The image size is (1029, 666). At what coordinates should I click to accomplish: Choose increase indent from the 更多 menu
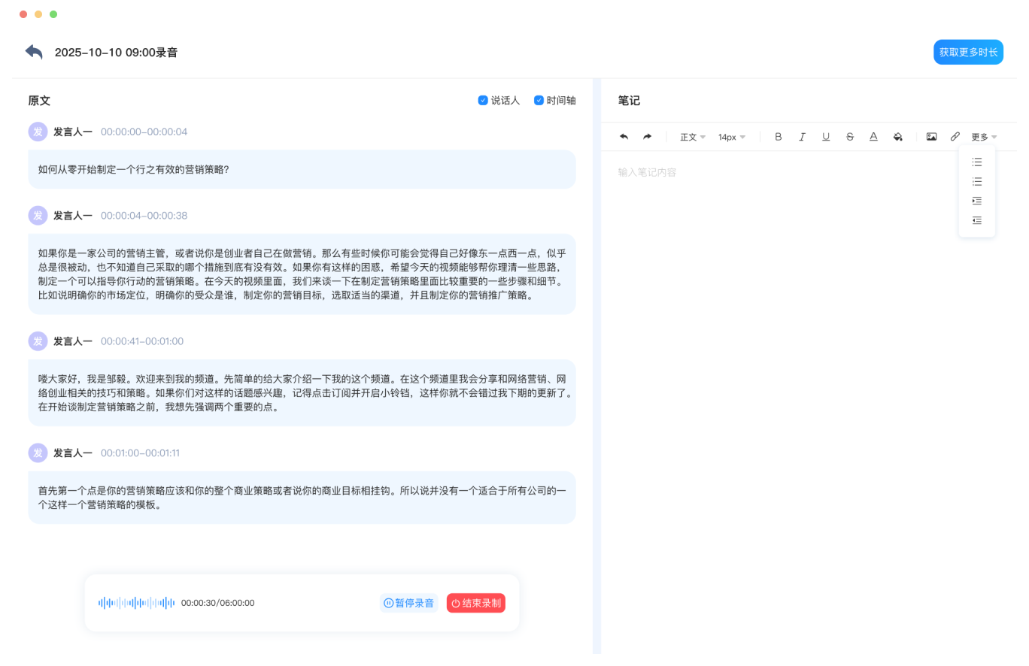click(976, 201)
